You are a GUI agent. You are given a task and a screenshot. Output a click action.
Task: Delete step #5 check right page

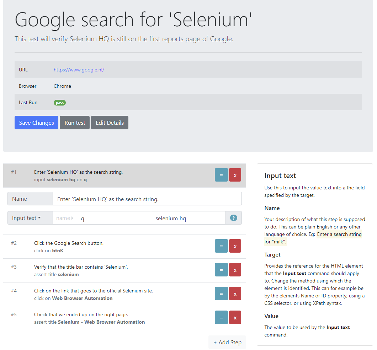pos(235,317)
